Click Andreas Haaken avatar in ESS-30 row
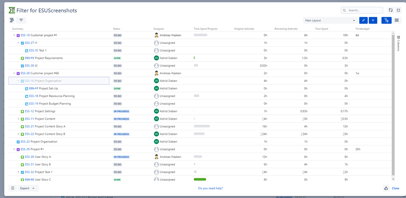 point(156,157)
